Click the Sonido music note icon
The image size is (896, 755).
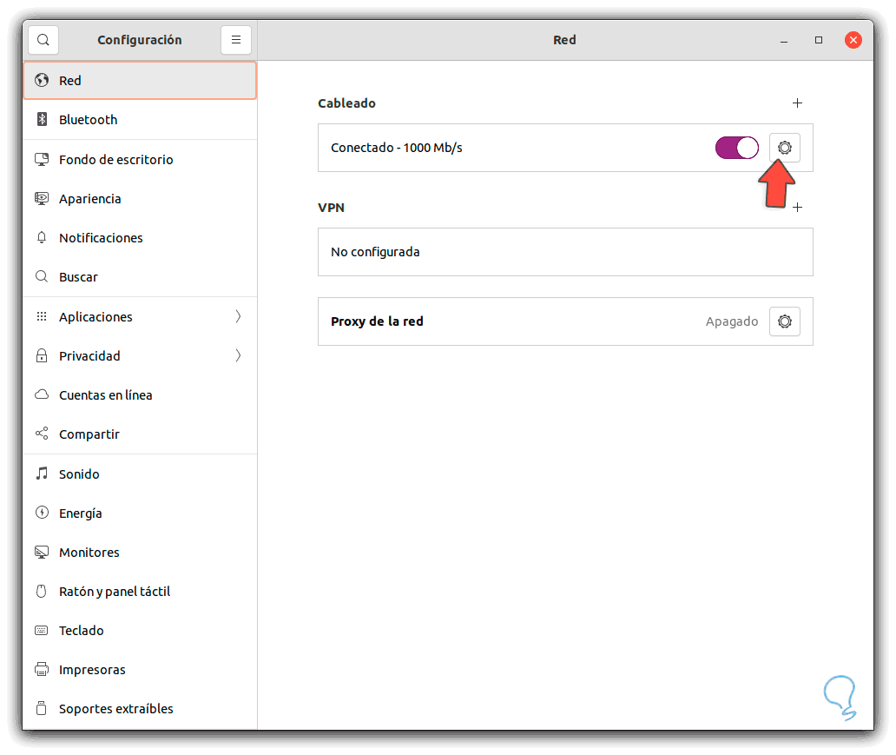pos(42,474)
